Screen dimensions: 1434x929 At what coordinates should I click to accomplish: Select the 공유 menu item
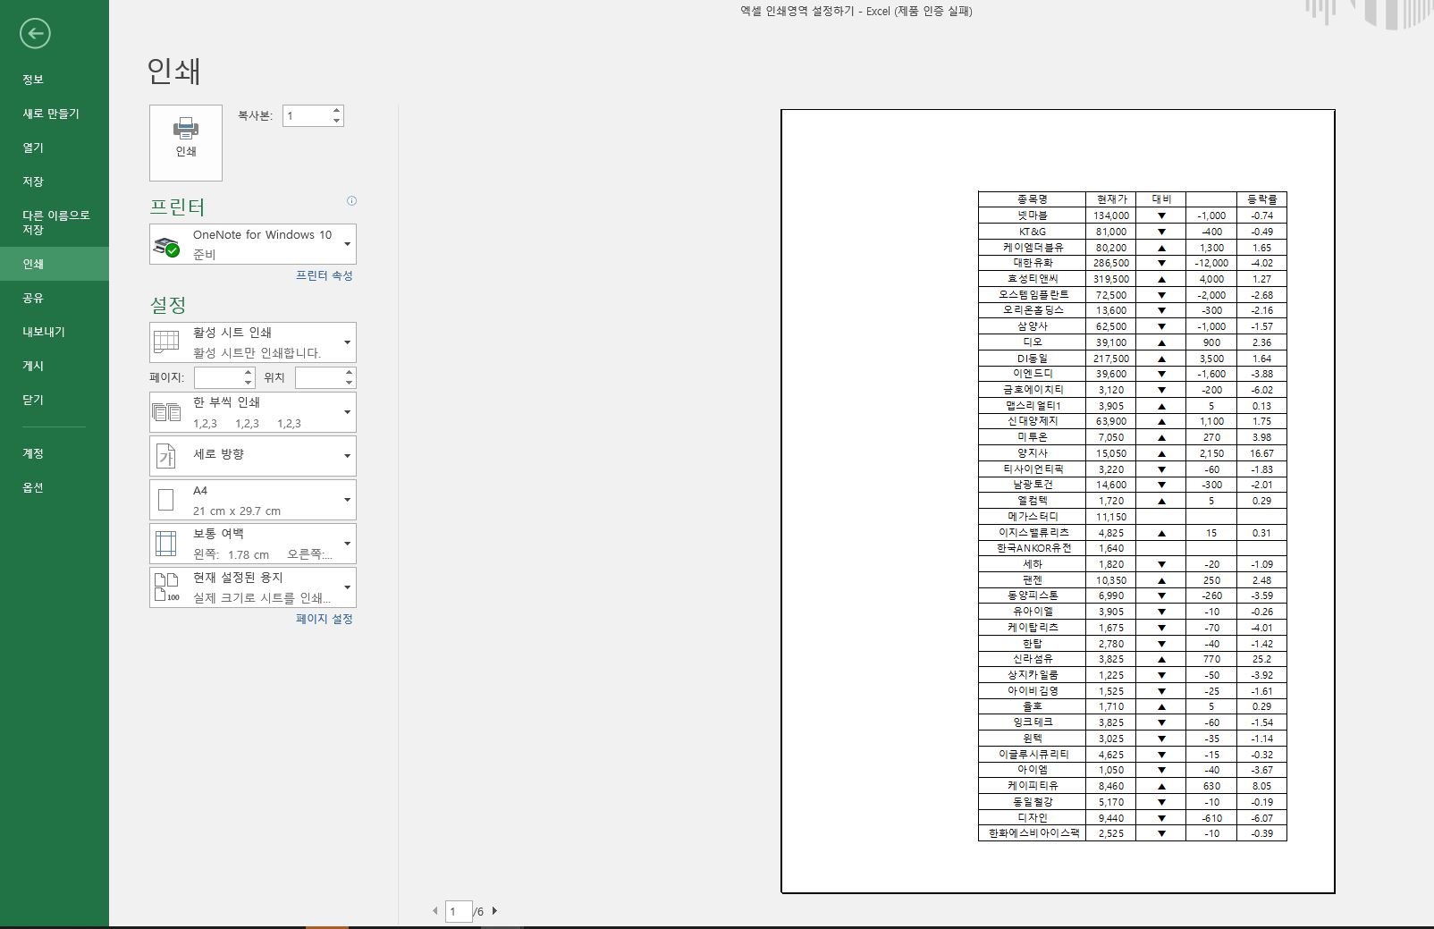55,298
